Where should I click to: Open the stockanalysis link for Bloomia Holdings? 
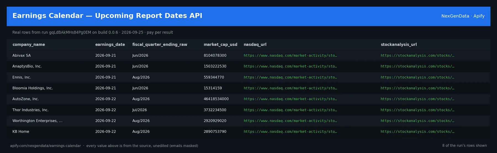(x=417, y=88)
